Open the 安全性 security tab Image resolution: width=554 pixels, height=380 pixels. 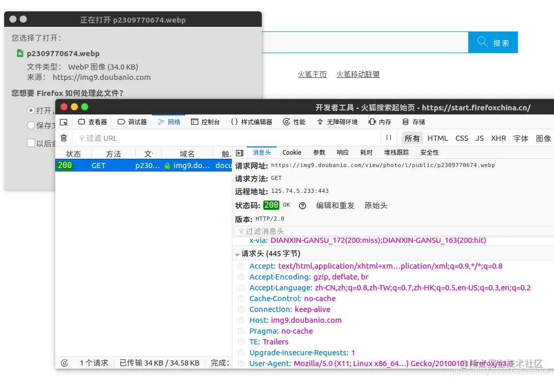tap(430, 153)
